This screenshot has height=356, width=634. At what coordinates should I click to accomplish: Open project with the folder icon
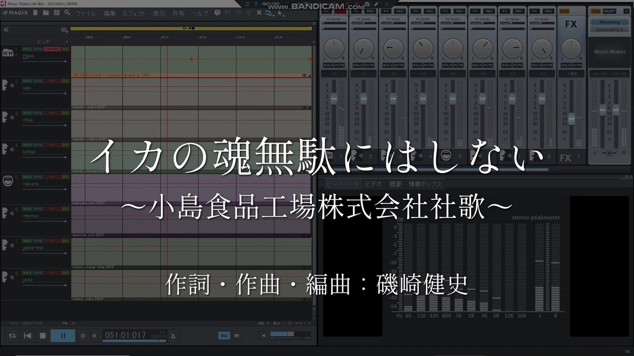pos(46,13)
